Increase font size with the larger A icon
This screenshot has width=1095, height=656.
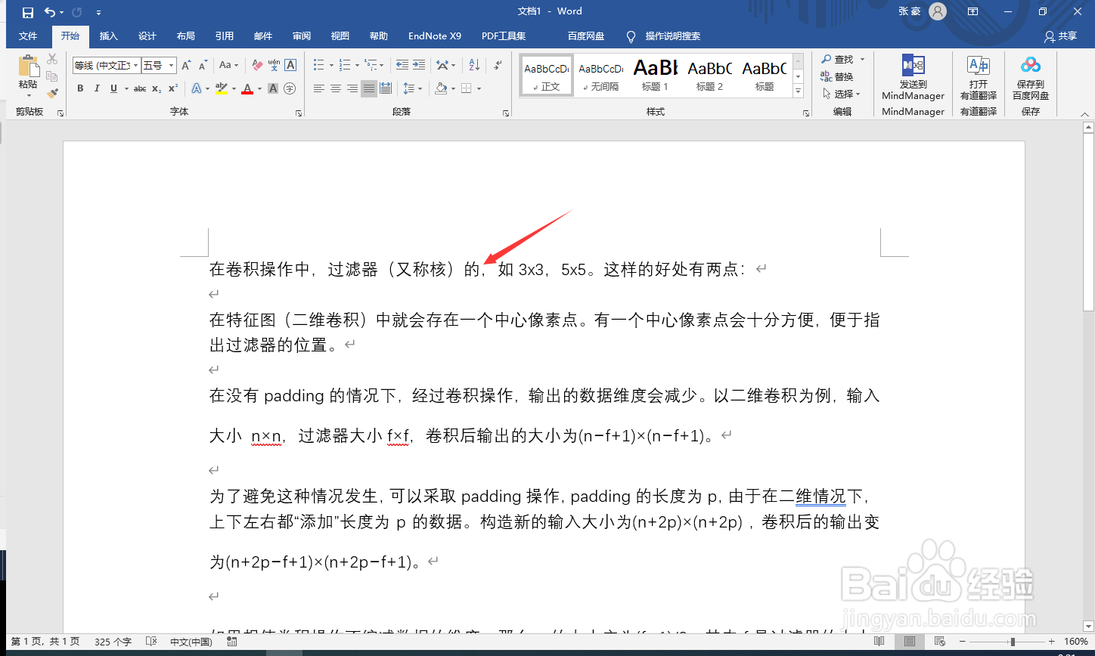tap(186, 66)
